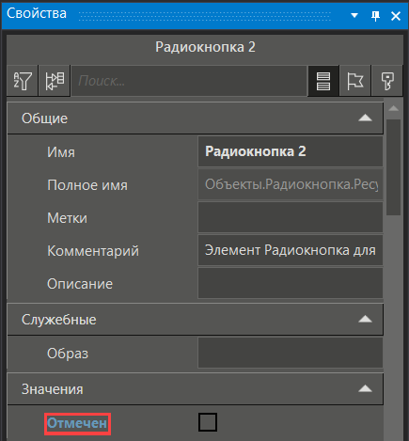Viewport: 409px width, 441px height.
Task: Collapse the Общие section
Action: pos(365,118)
